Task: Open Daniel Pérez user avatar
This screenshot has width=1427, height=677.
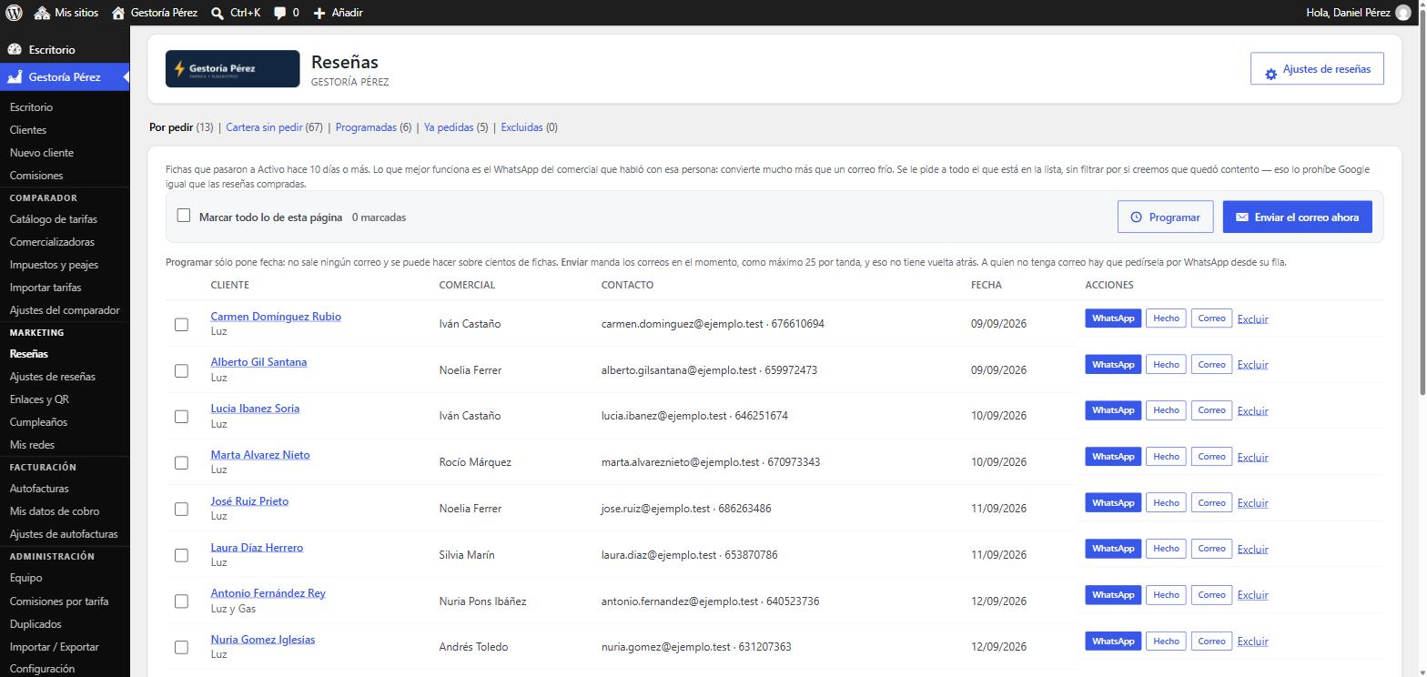Action: (1403, 13)
